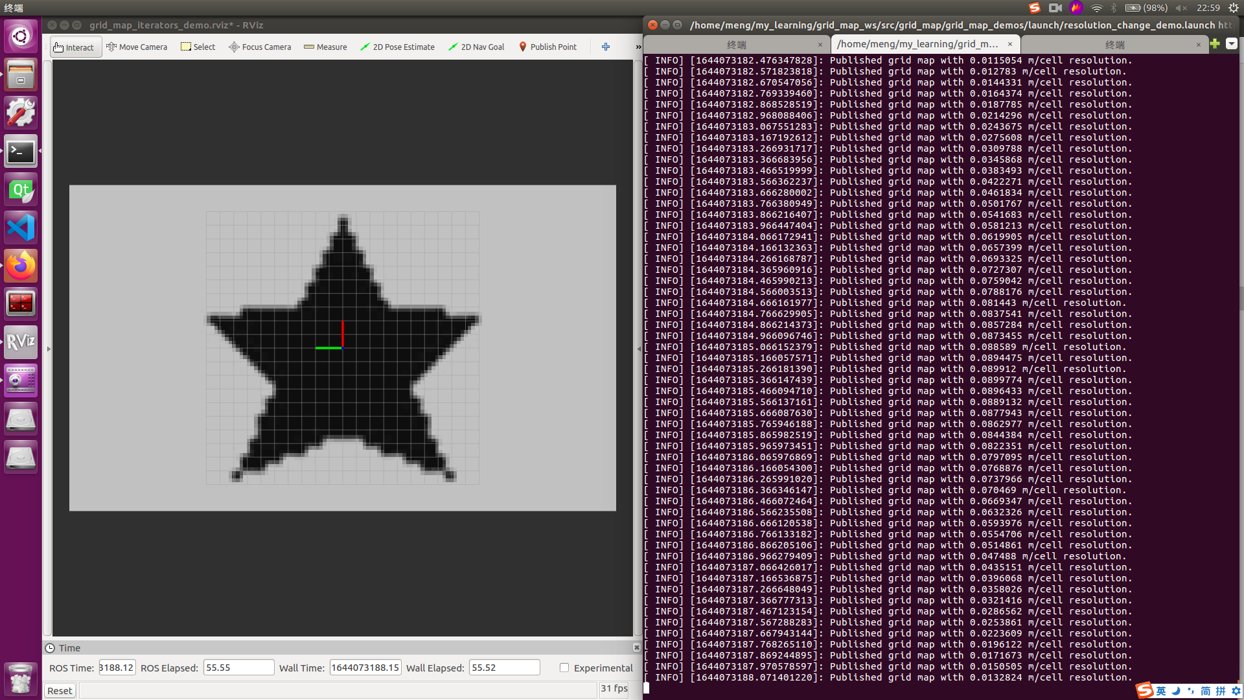This screenshot has width=1244, height=700.
Task: Enable the Focus Camera tool
Action: (x=259, y=47)
